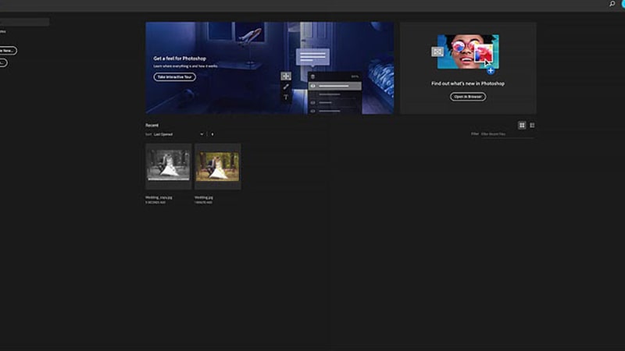Screen dimensions: 625x351
Task: Select Home in the left sidebar
Action: (3, 31)
